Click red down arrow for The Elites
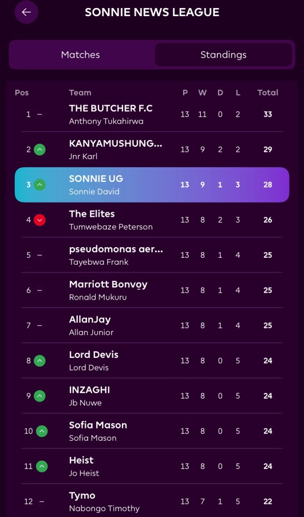 click(x=40, y=220)
